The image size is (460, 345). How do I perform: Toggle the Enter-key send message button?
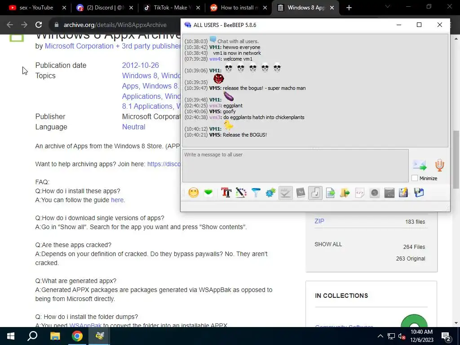point(315,193)
